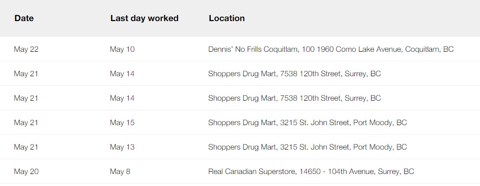
Task: Click the Location column header
Action: [x=227, y=18]
